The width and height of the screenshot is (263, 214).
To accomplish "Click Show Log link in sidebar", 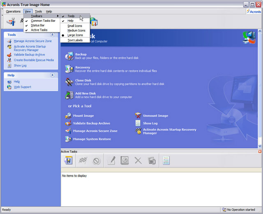I will (20, 65).
